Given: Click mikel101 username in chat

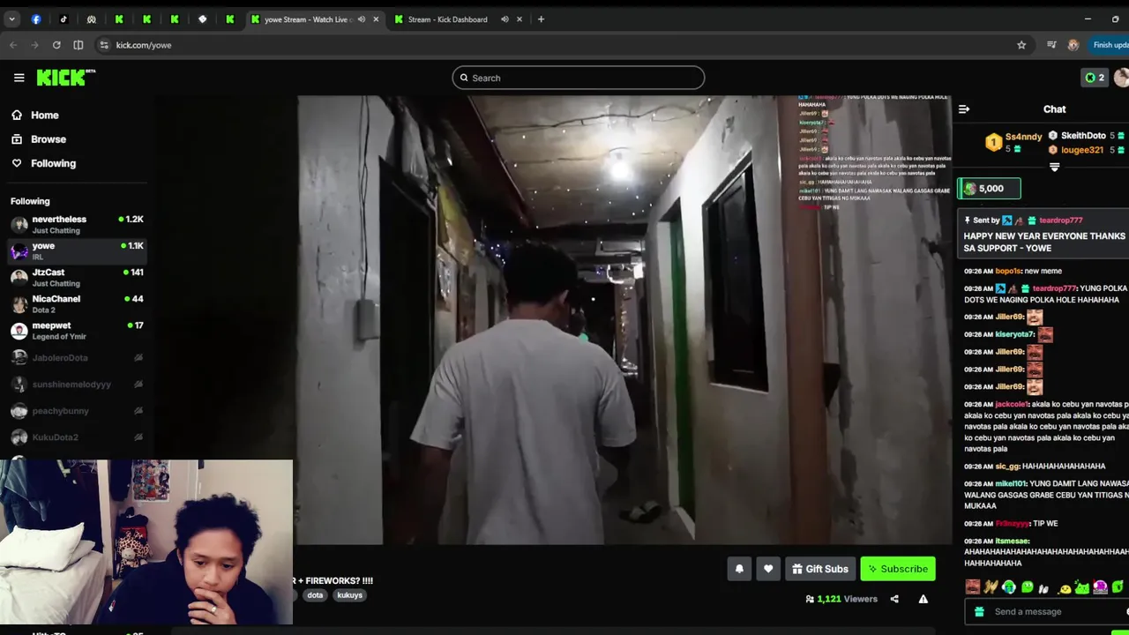Looking at the screenshot, I should 1011,484.
